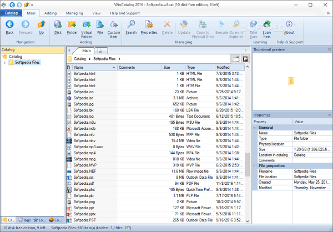Collapse the ribbon with the chevron
Image resolution: width=333 pixels, height=232 pixels.
coord(329,13)
